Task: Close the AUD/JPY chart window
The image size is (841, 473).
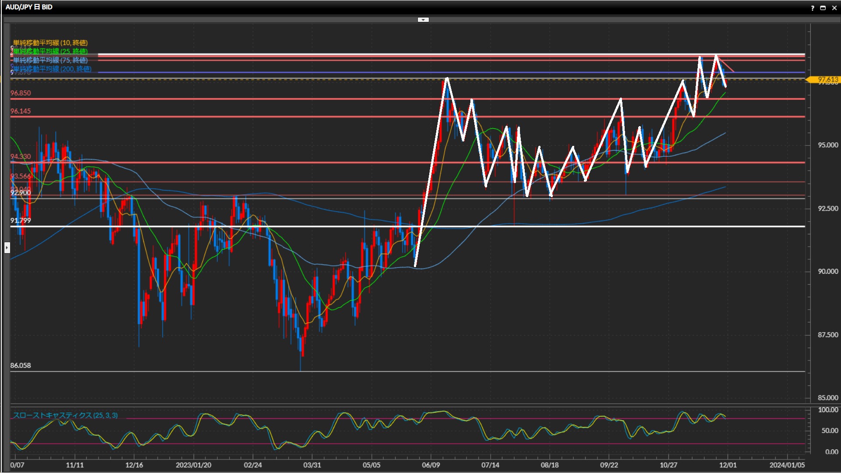Action: click(834, 8)
